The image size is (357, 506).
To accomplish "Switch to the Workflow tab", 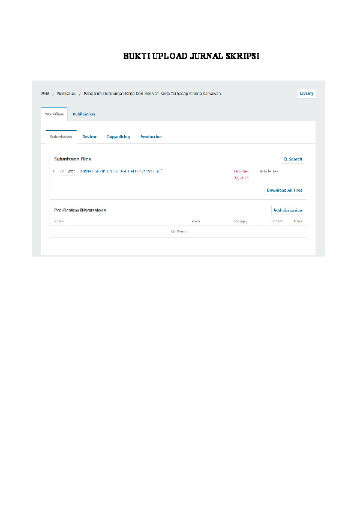I will pos(54,114).
